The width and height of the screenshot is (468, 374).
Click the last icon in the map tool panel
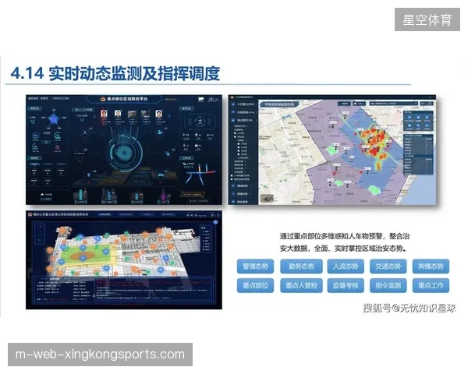pyautogui.click(x=427, y=126)
